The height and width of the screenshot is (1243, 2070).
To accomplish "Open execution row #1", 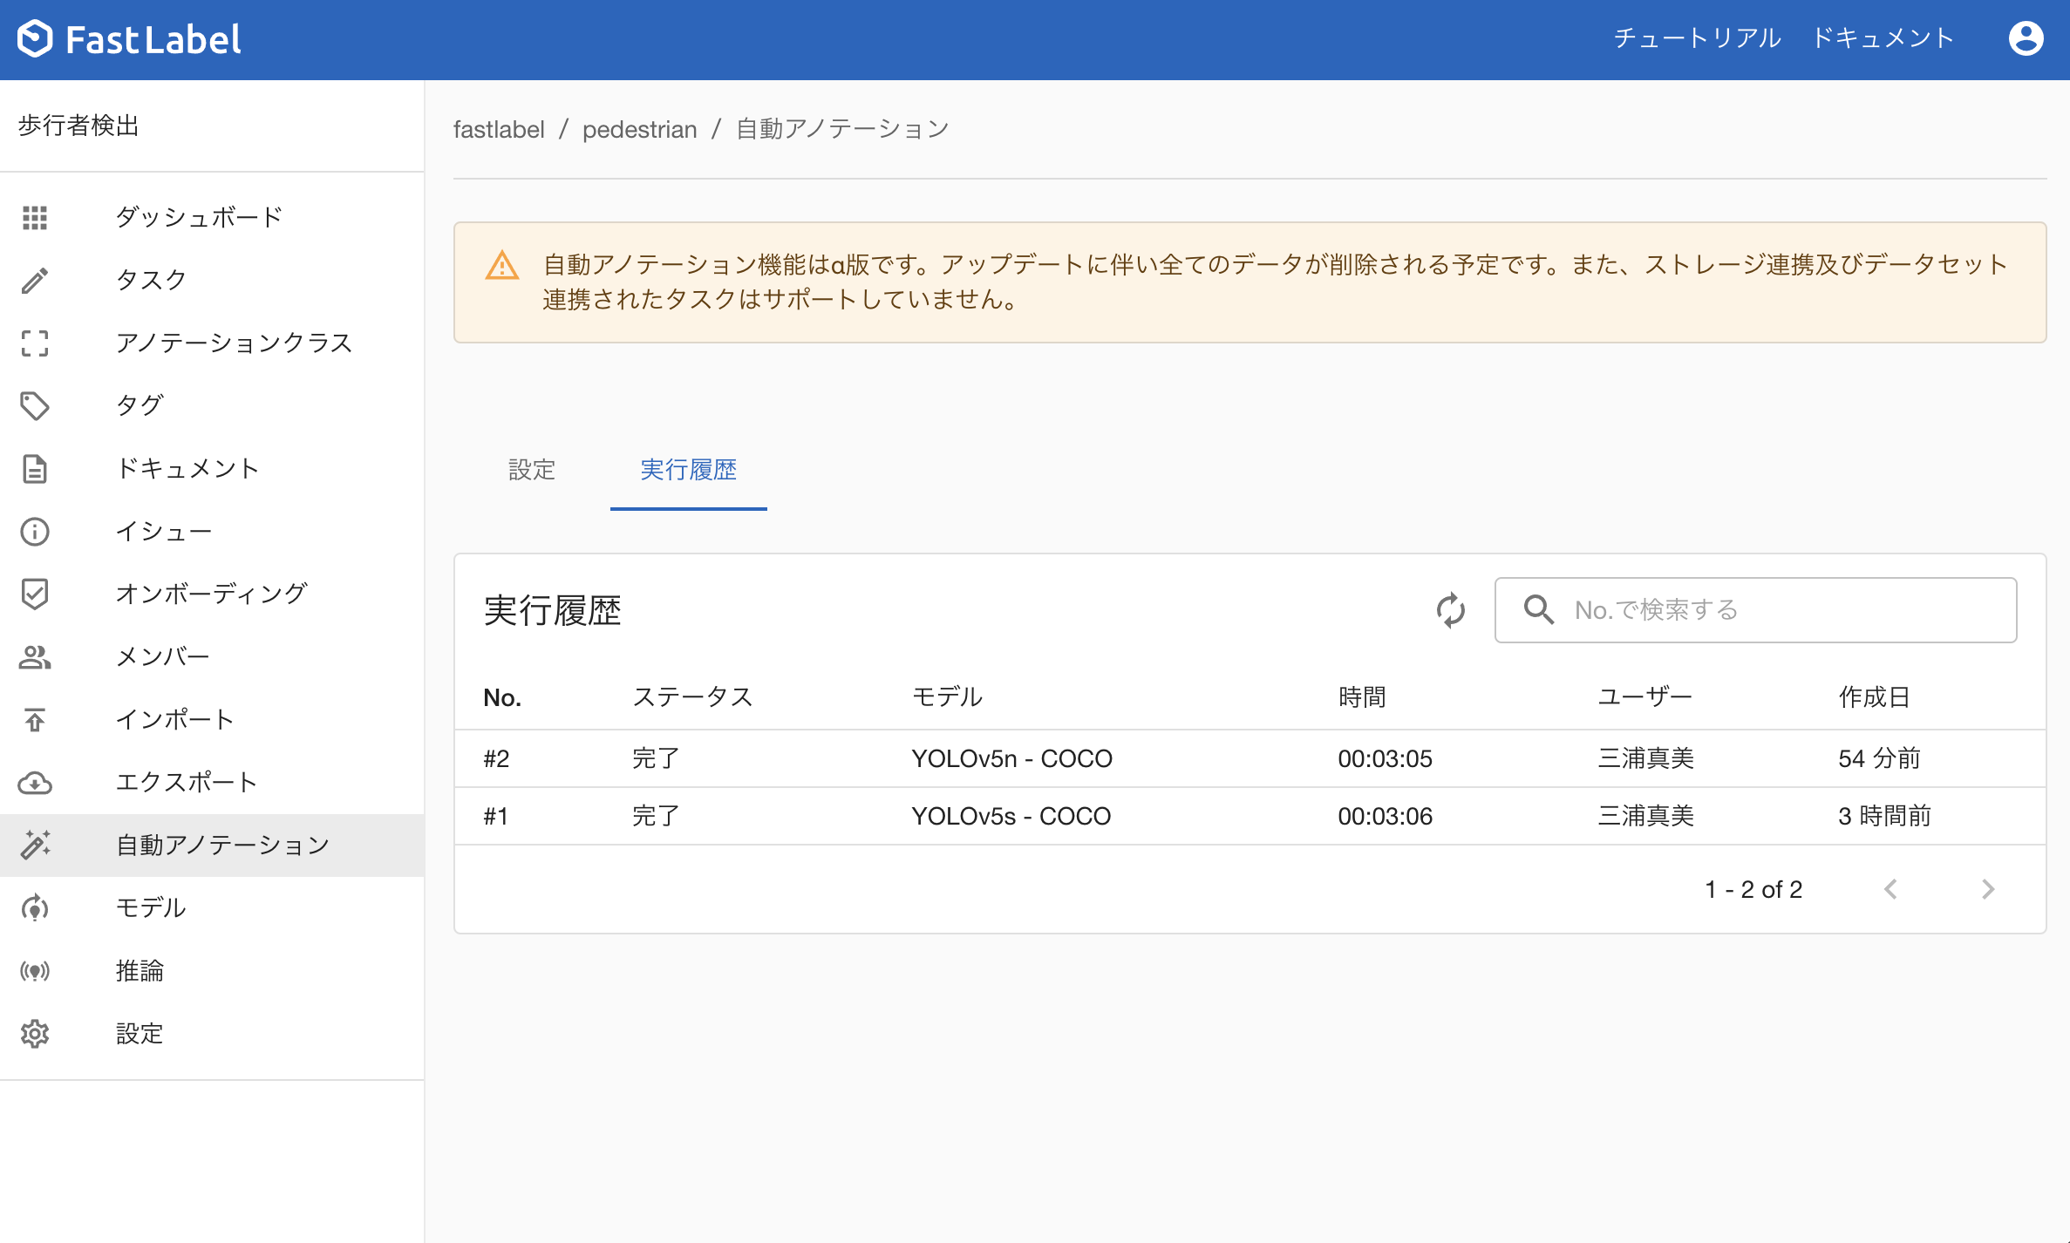I will [1249, 816].
